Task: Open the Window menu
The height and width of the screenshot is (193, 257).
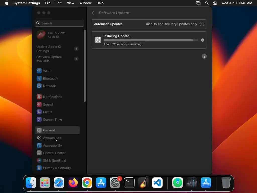Action: [x=85, y=3]
